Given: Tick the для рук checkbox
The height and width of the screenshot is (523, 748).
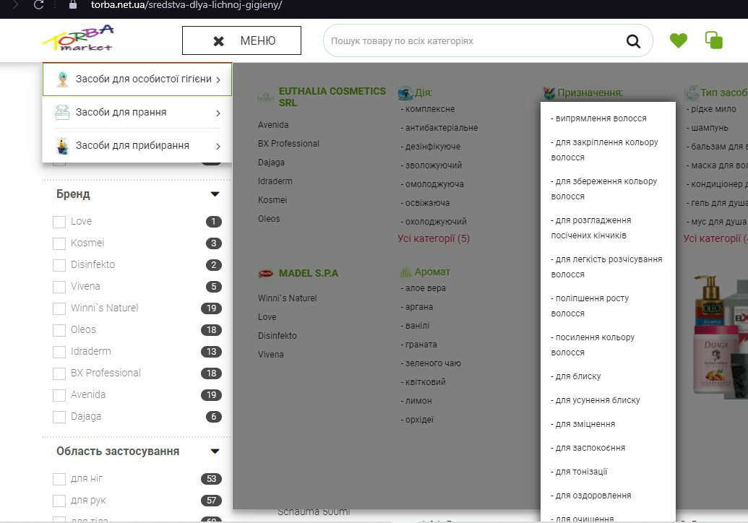Looking at the screenshot, I should click(x=59, y=501).
